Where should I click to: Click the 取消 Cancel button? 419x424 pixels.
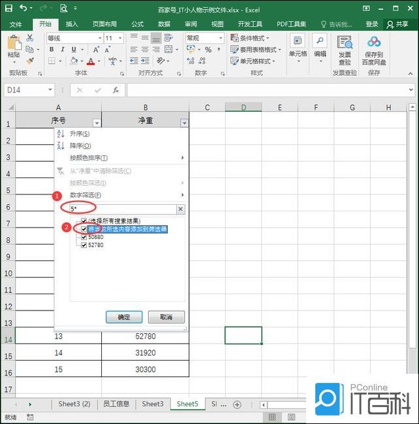pos(166,317)
